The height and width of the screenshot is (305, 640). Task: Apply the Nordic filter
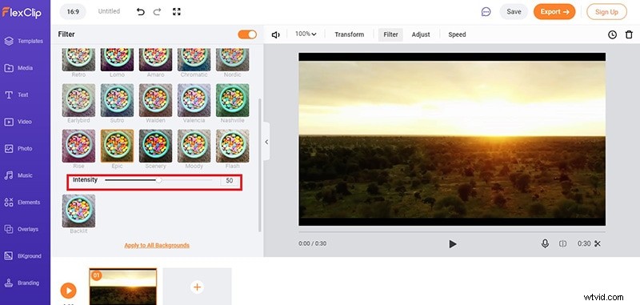232,59
